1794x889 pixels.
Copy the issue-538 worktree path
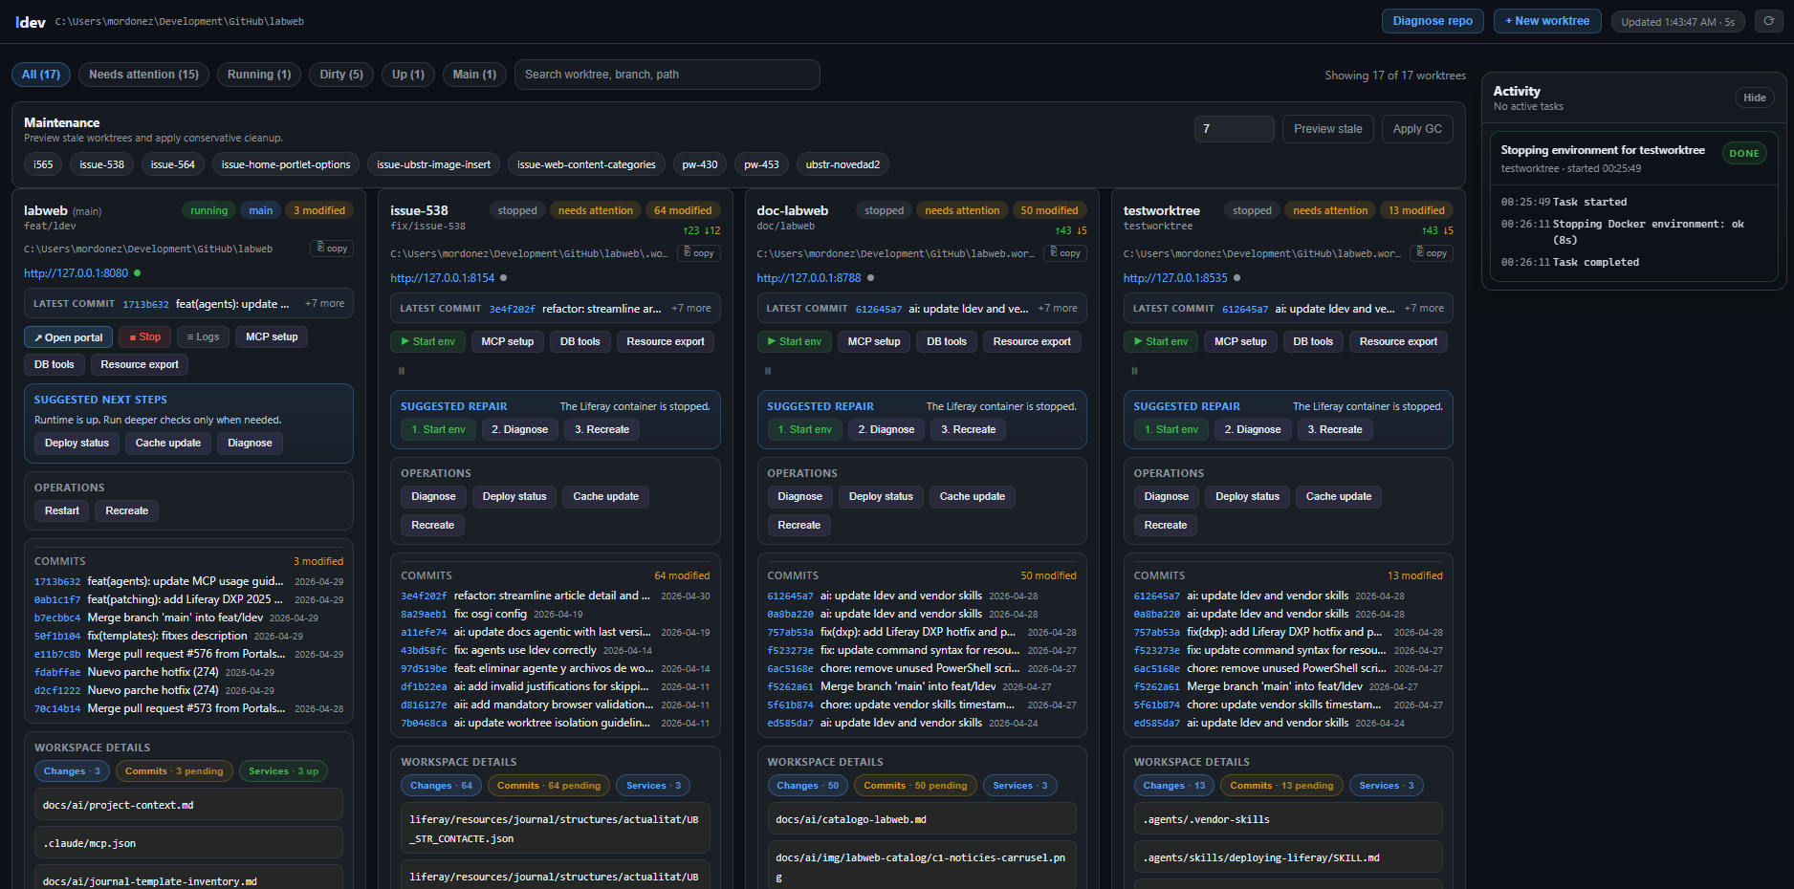699,253
